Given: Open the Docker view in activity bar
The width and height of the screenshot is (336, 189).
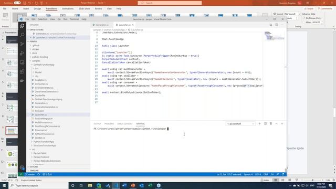Looking at the screenshot, I should [x=22, y=81].
